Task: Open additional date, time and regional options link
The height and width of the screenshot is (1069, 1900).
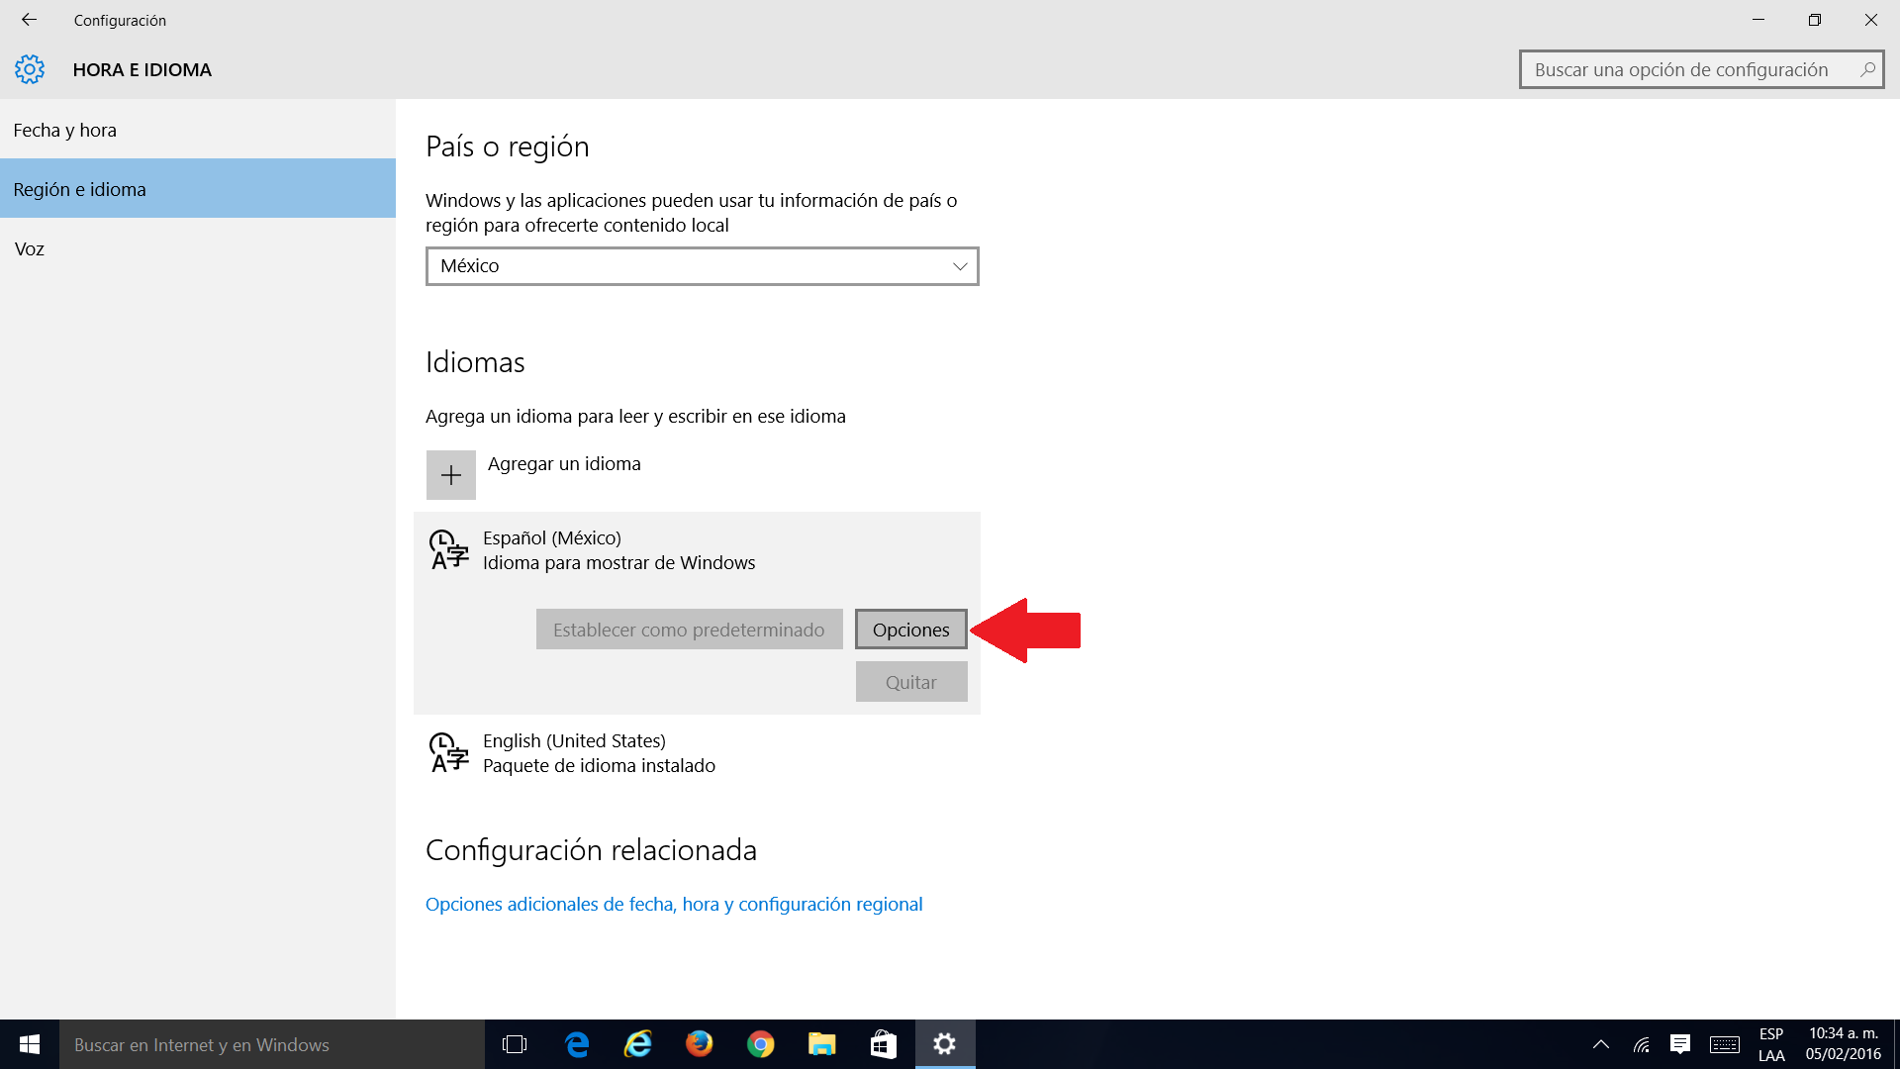Action: coord(673,904)
